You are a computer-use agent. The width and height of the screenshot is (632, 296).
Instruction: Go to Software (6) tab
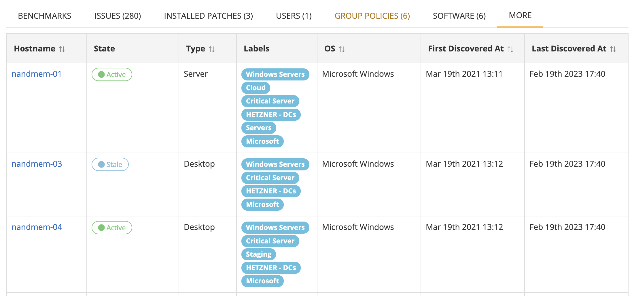pyautogui.click(x=459, y=16)
